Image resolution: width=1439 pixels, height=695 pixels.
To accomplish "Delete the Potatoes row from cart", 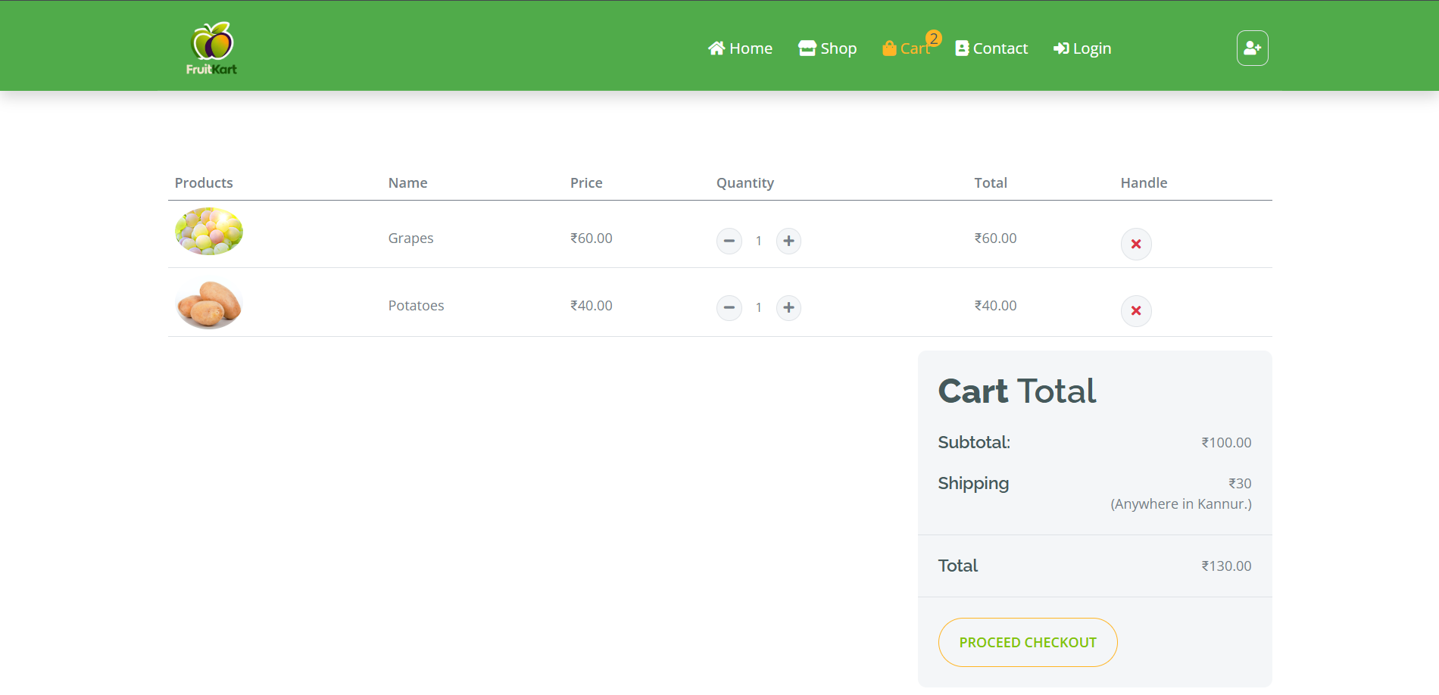I will pos(1135,310).
